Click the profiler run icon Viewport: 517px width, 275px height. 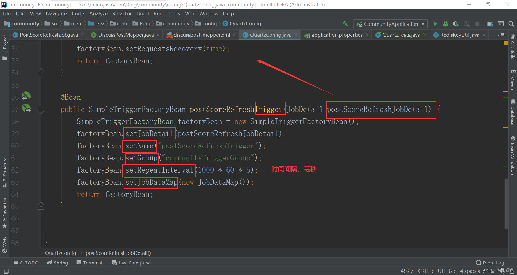(467, 24)
